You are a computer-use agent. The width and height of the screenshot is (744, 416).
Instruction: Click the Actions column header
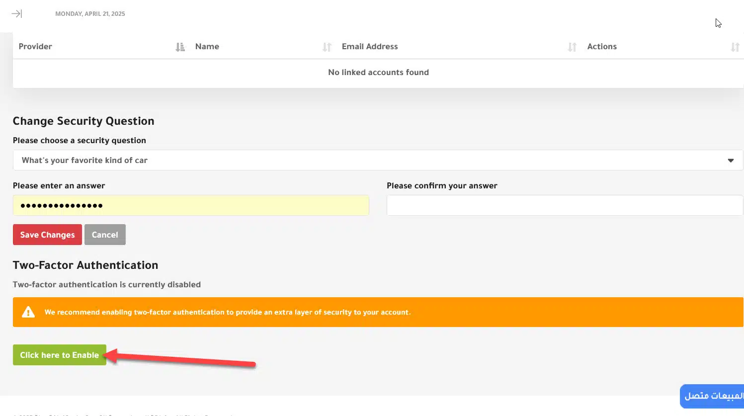point(602,46)
